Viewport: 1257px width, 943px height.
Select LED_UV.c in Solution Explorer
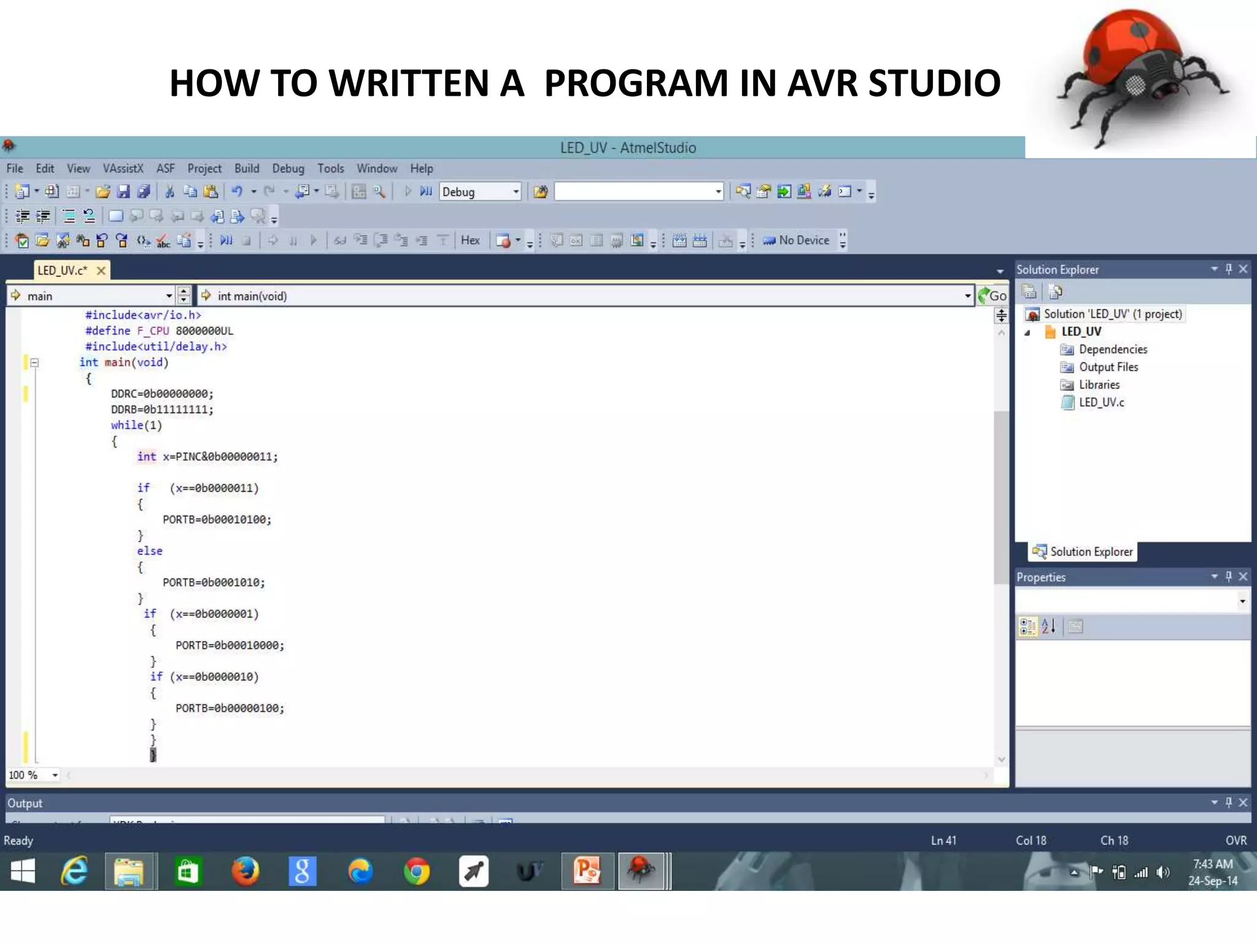point(1101,402)
